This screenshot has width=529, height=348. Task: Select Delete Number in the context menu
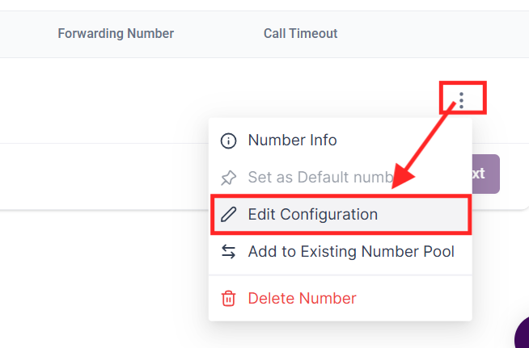(x=302, y=299)
